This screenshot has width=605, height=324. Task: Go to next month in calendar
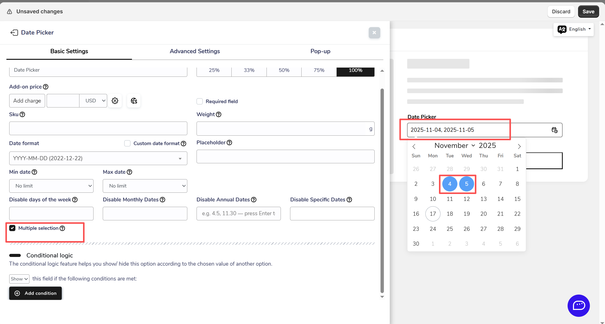tap(519, 146)
